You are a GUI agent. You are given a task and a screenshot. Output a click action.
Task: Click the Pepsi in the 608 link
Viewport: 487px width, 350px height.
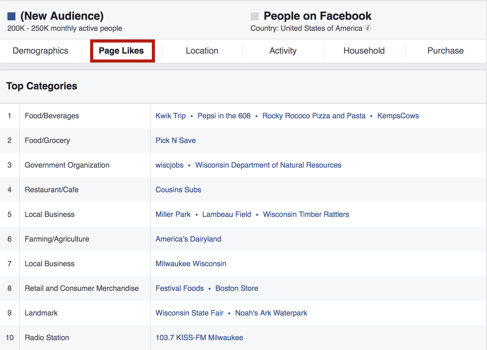224,116
